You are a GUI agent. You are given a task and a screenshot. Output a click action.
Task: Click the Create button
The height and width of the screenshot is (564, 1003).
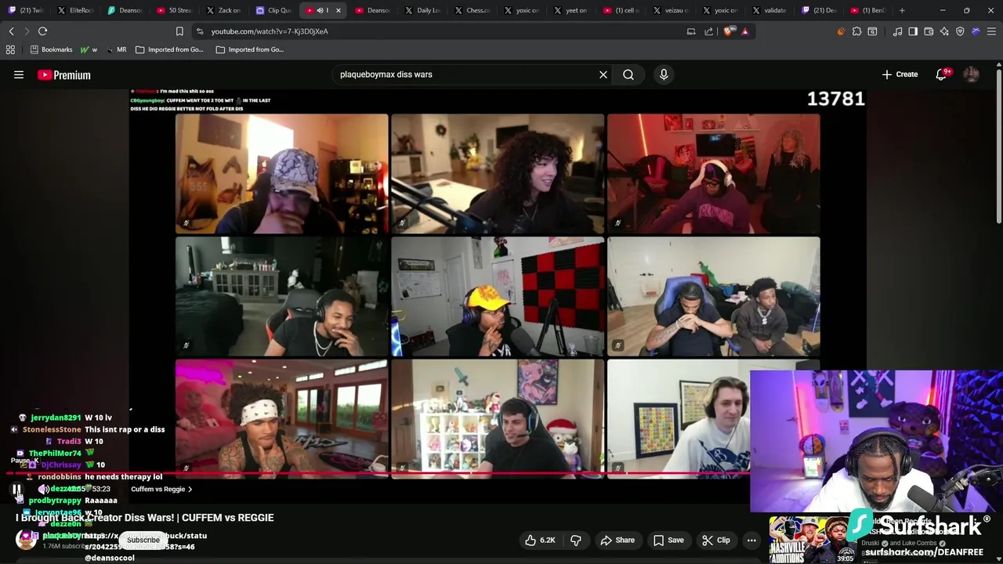900,74
